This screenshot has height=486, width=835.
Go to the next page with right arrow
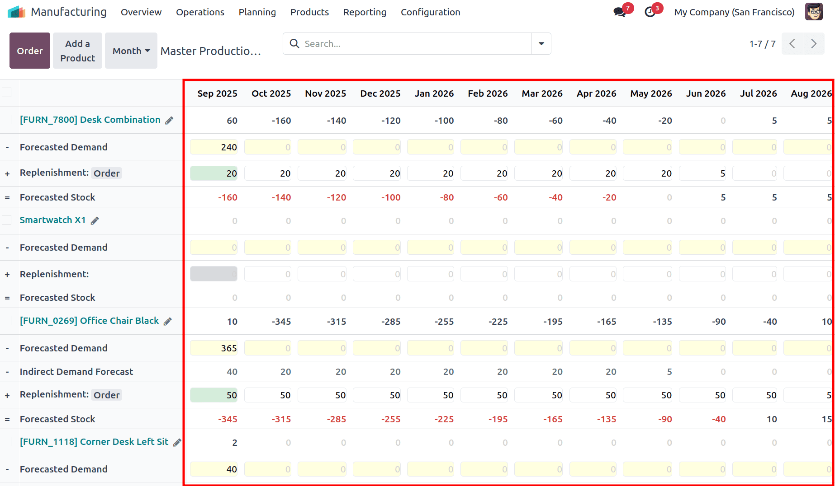tap(814, 43)
